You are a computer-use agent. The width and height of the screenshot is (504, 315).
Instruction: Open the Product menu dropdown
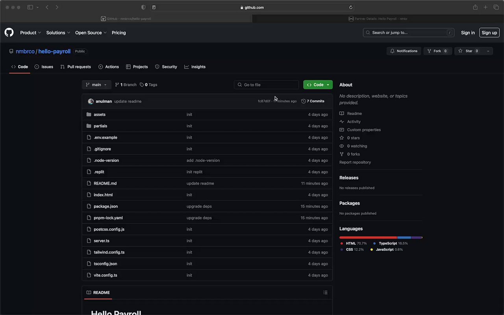point(30,33)
